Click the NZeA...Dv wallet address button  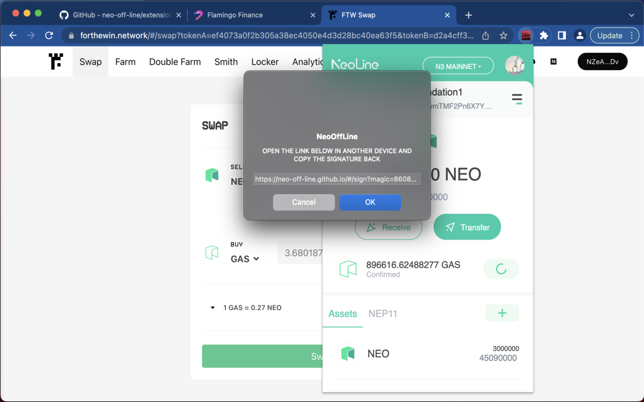pyautogui.click(x=603, y=62)
